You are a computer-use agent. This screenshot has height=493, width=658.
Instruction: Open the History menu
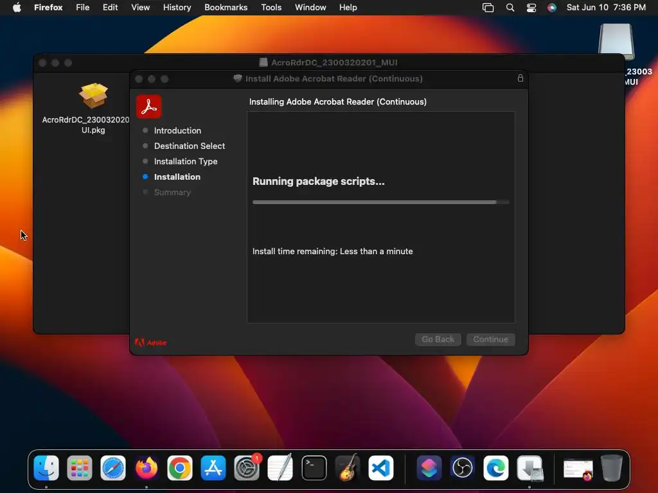pos(177,8)
